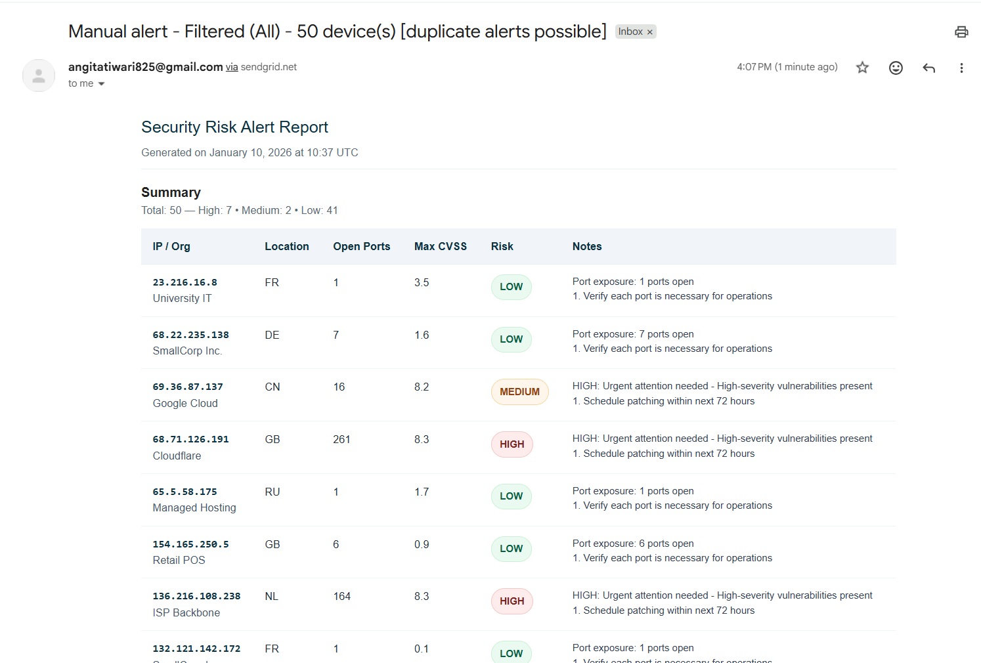Click the MEDIUM risk badge for Google Cloud
981x663 pixels.
[x=519, y=392]
